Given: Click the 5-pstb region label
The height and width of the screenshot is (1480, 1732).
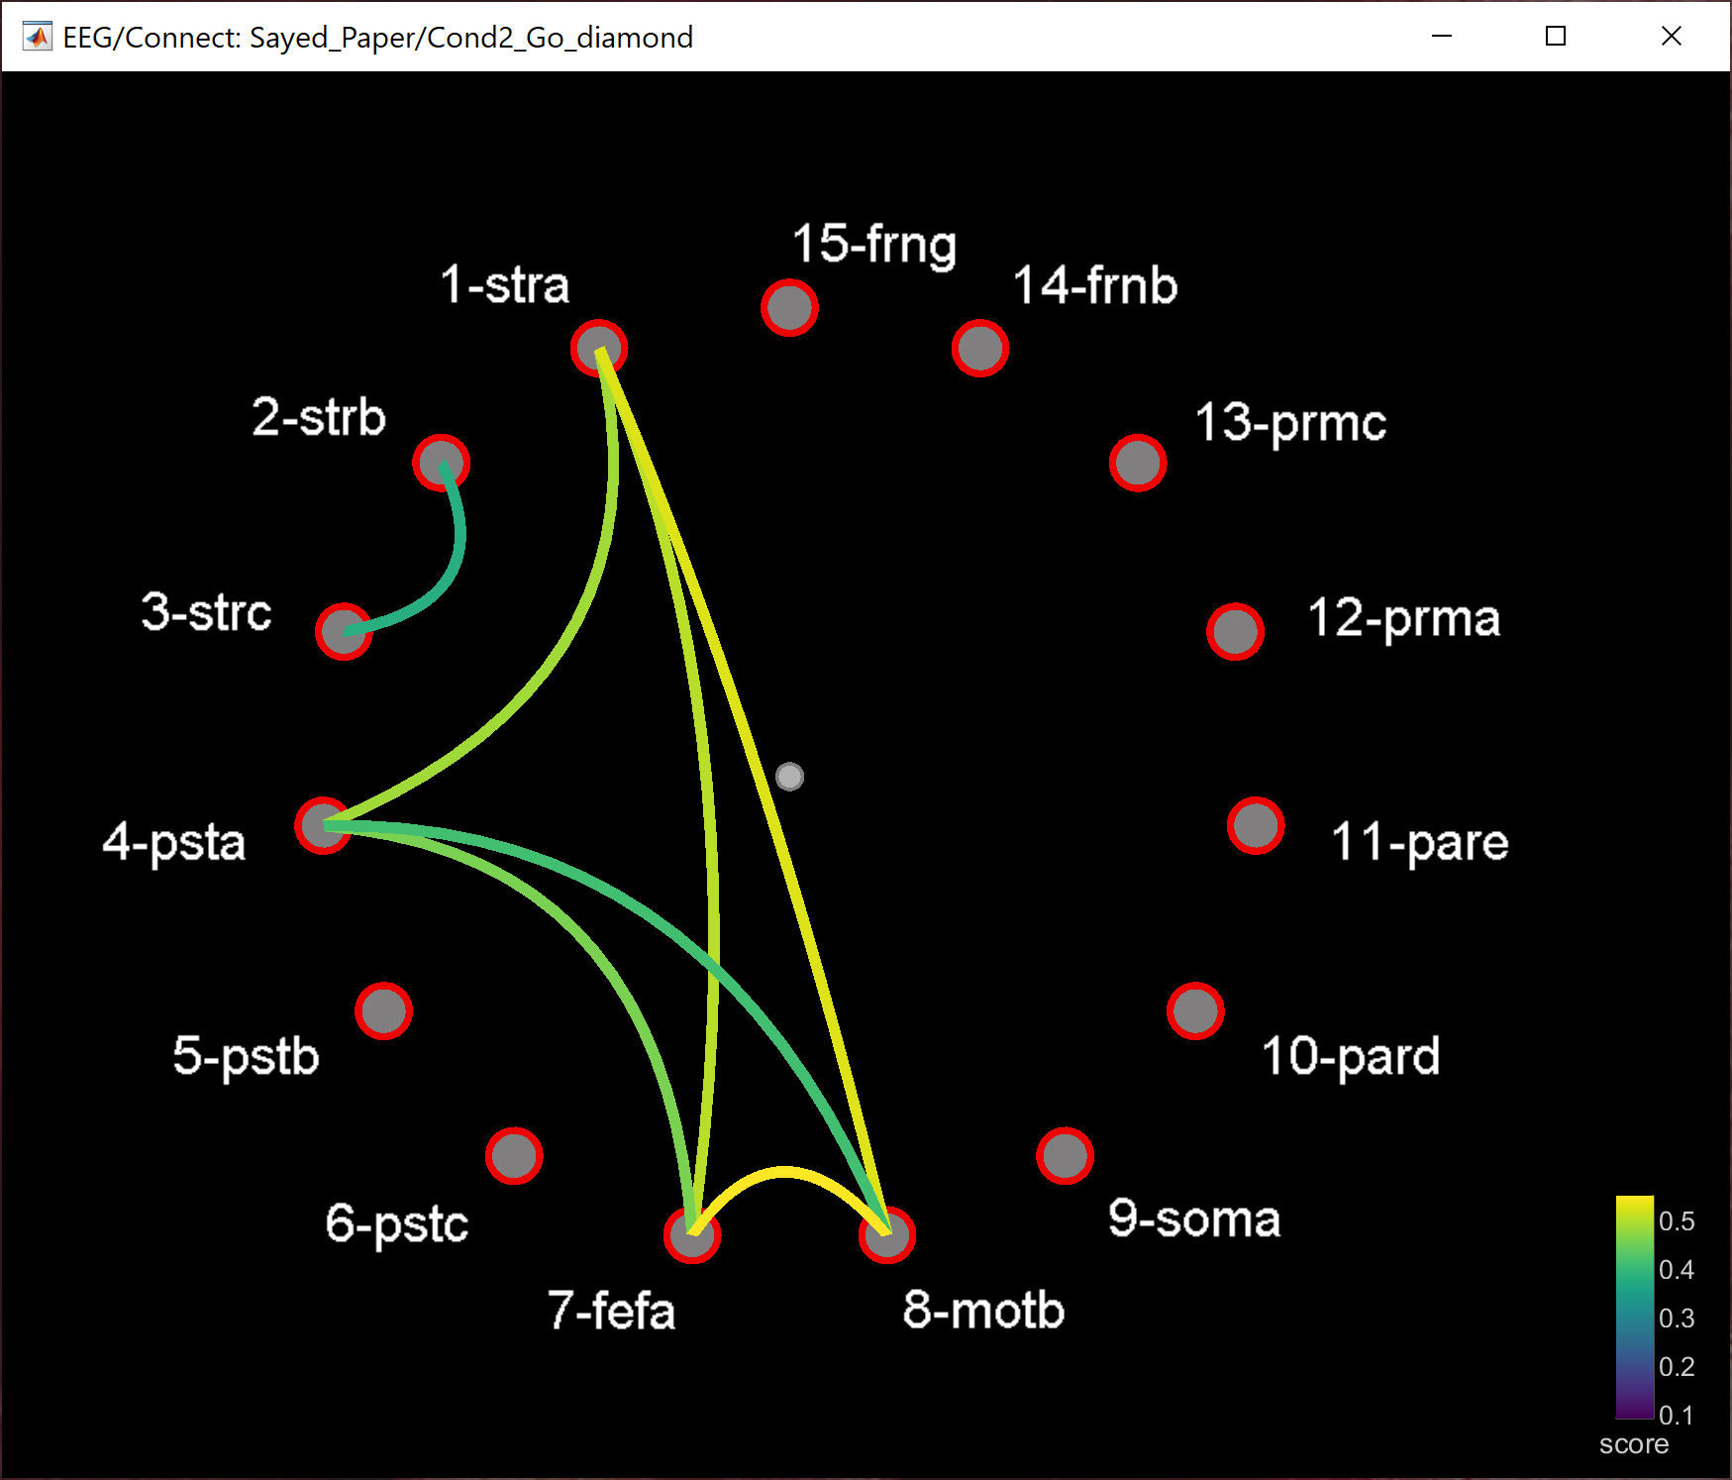Looking at the screenshot, I should coord(246,1056).
